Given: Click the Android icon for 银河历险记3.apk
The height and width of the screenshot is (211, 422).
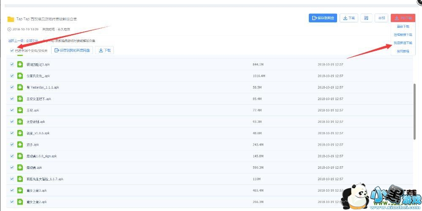Looking at the screenshot, I should point(20,65).
